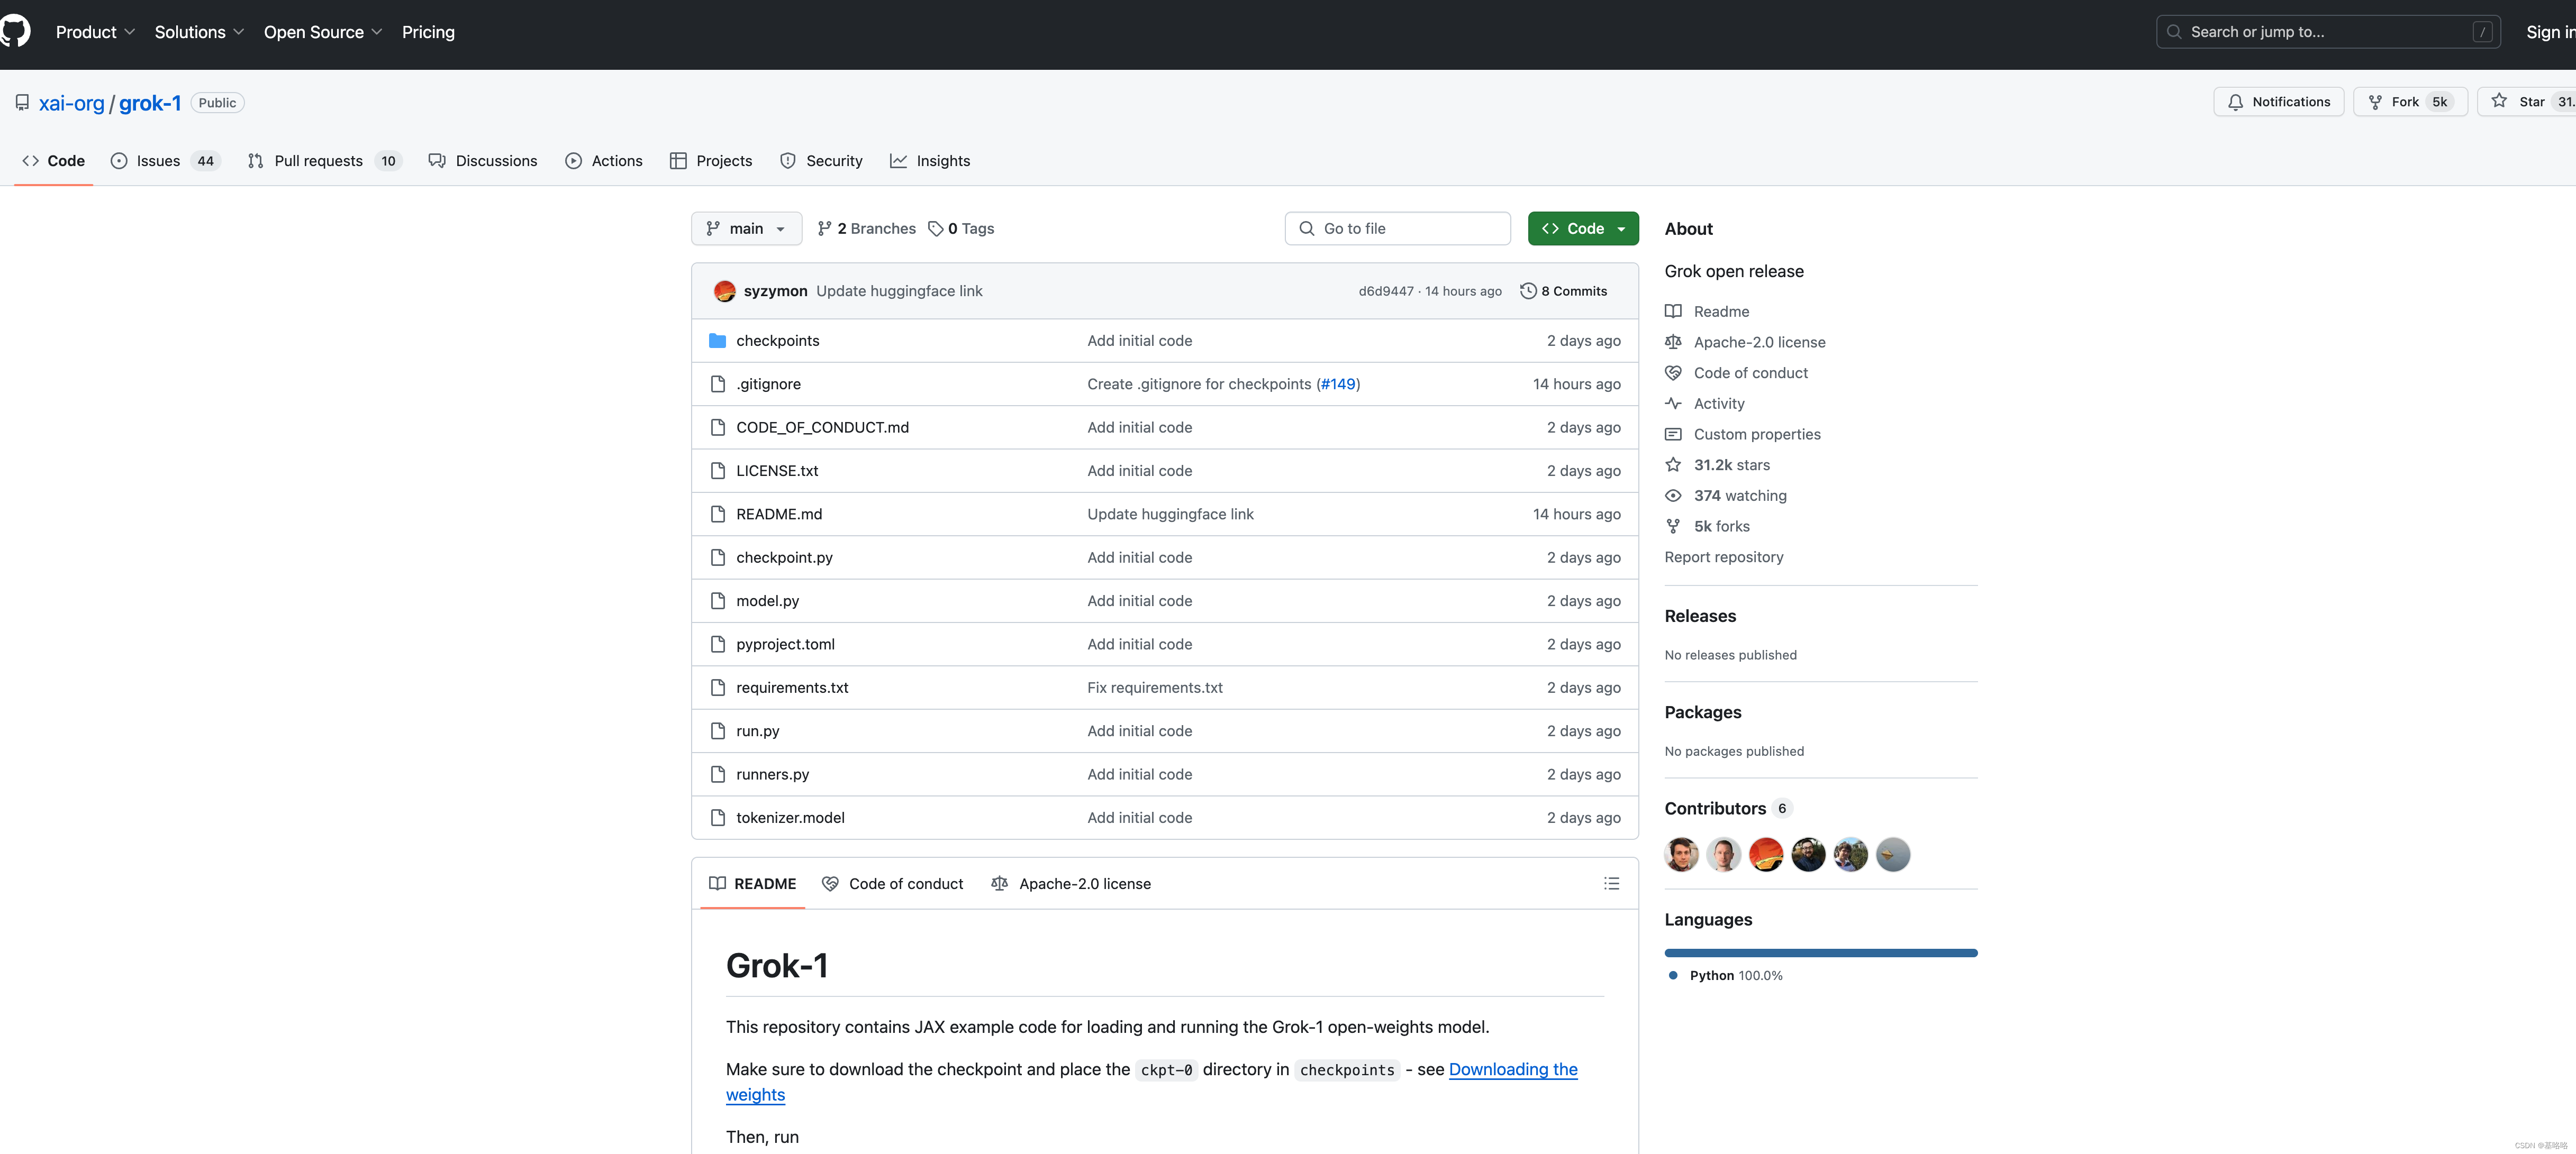Open the requirements.txt file

pyautogui.click(x=792, y=688)
